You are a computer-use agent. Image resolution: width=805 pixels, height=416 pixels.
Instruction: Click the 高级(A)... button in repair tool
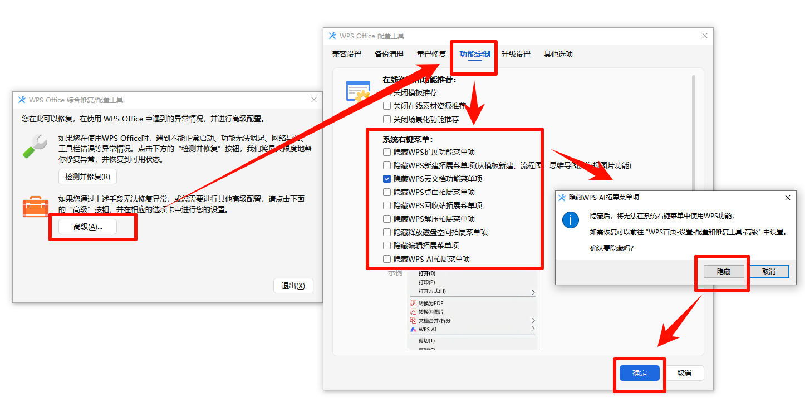[x=87, y=227]
